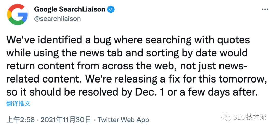275x129 pixels.
Task: Open the three-dot more options menu
Action: click(x=265, y=10)
